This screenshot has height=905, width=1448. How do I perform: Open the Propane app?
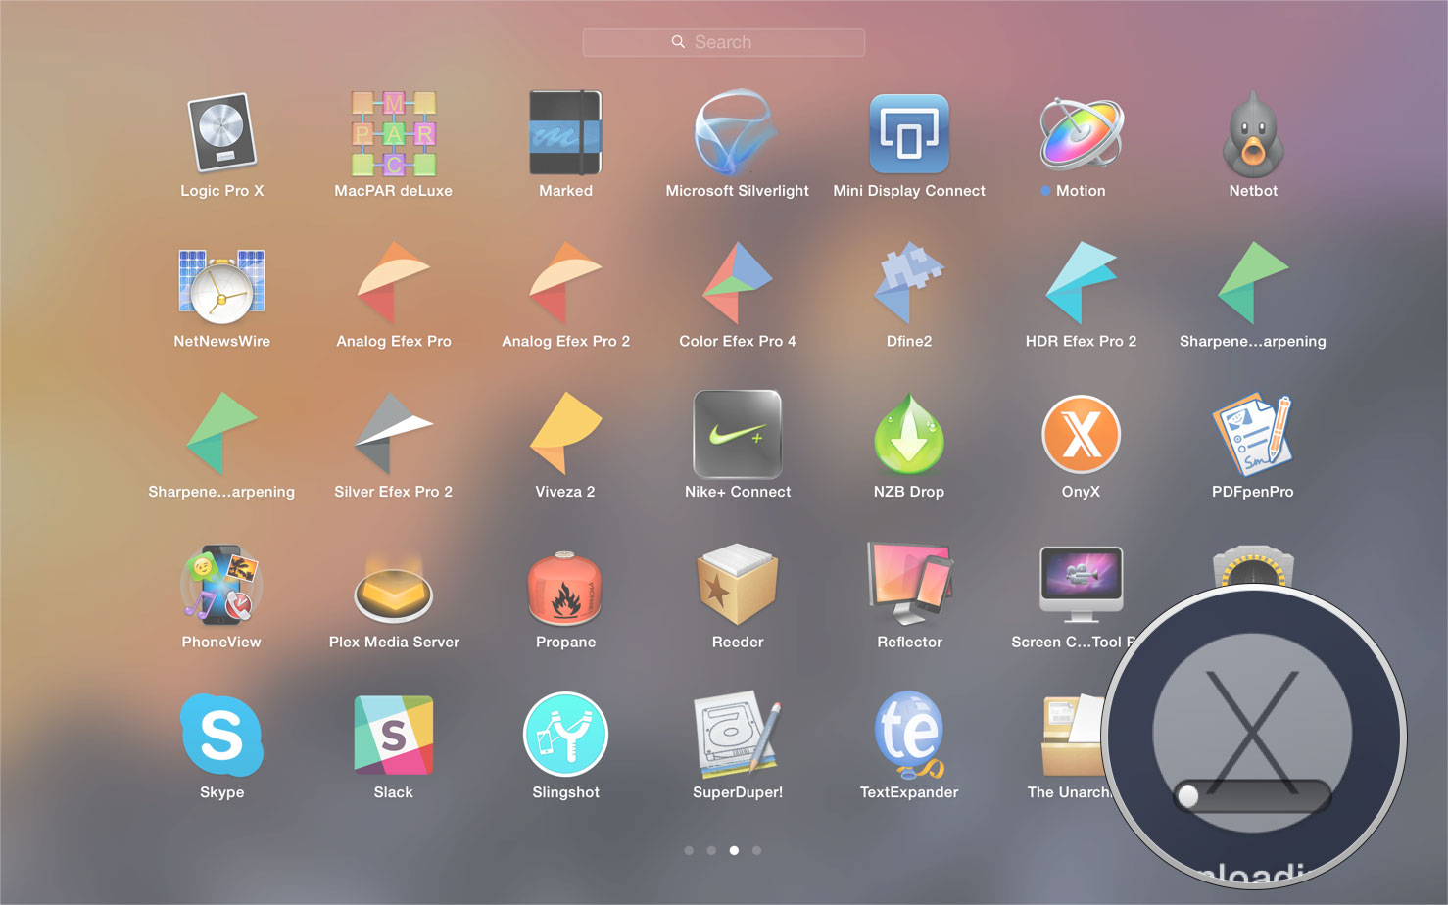click(565, 588)
